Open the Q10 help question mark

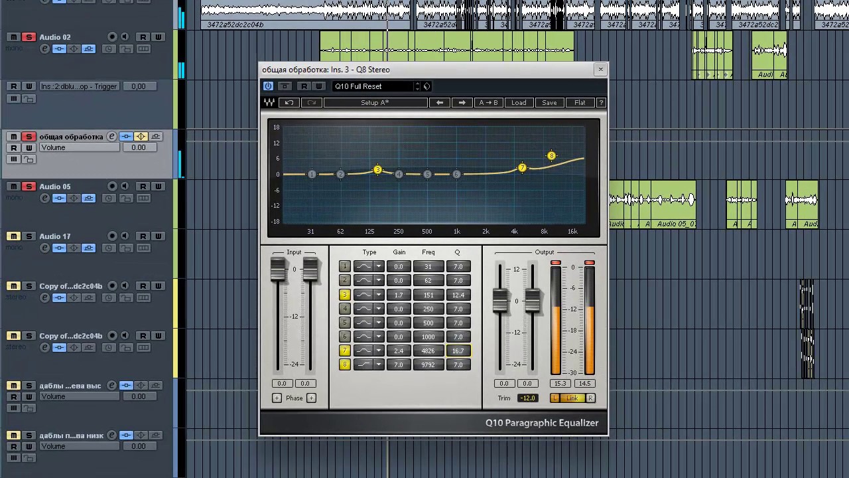(601, 103)
